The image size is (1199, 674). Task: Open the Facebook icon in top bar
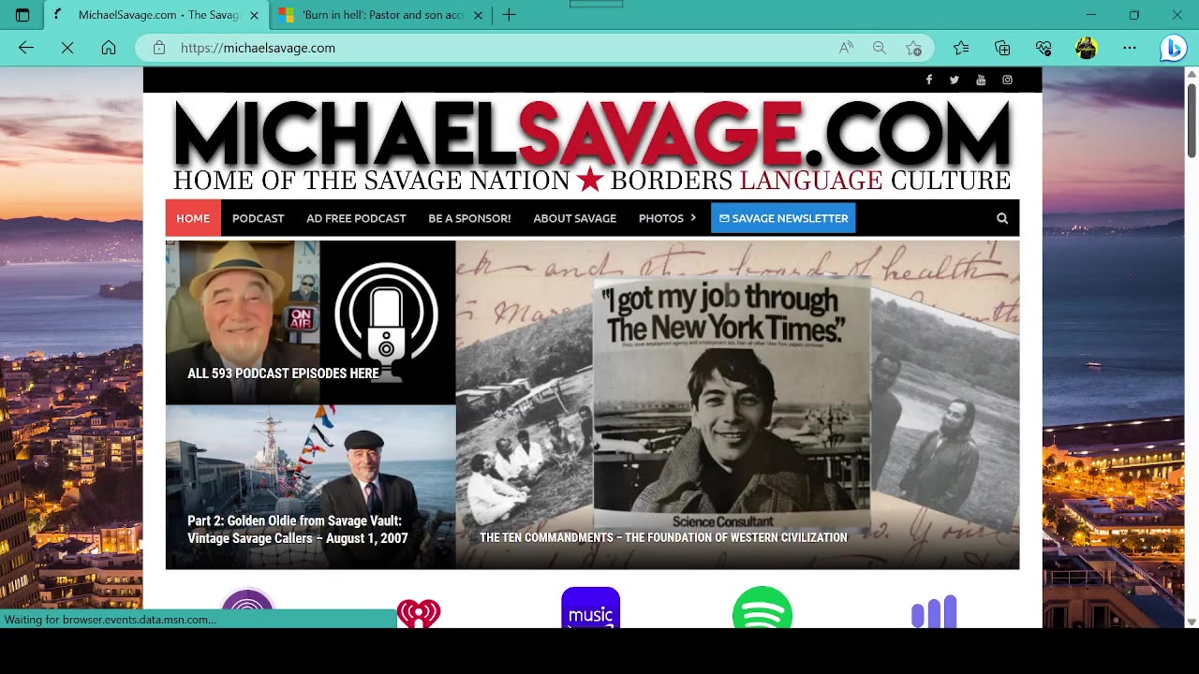click(928, 80)
